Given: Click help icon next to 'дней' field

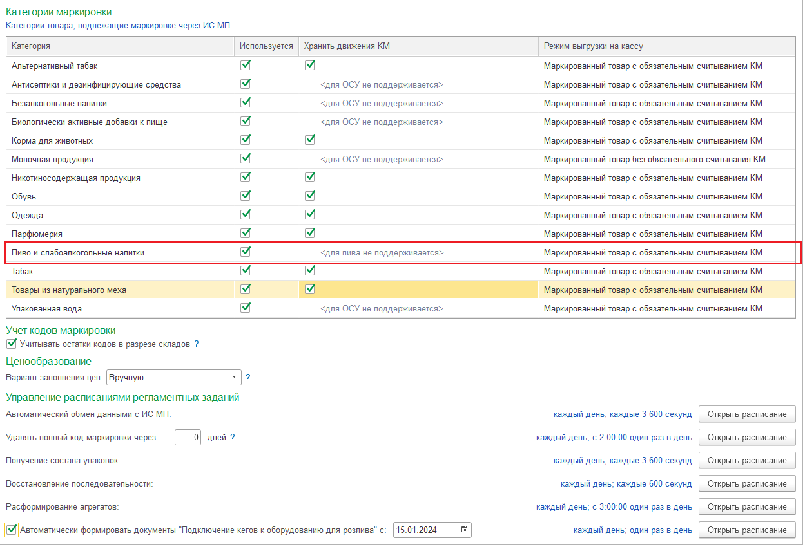Looking at the screenshot, I should [233, 438].
